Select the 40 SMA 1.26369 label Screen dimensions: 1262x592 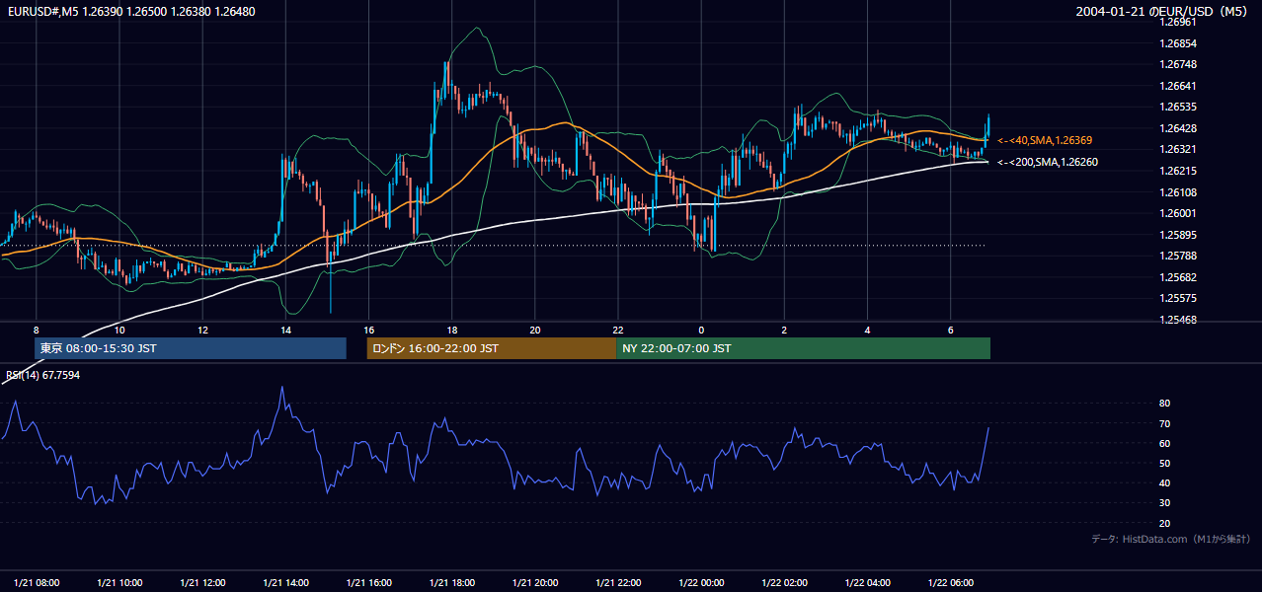(x=1045, y=141)
